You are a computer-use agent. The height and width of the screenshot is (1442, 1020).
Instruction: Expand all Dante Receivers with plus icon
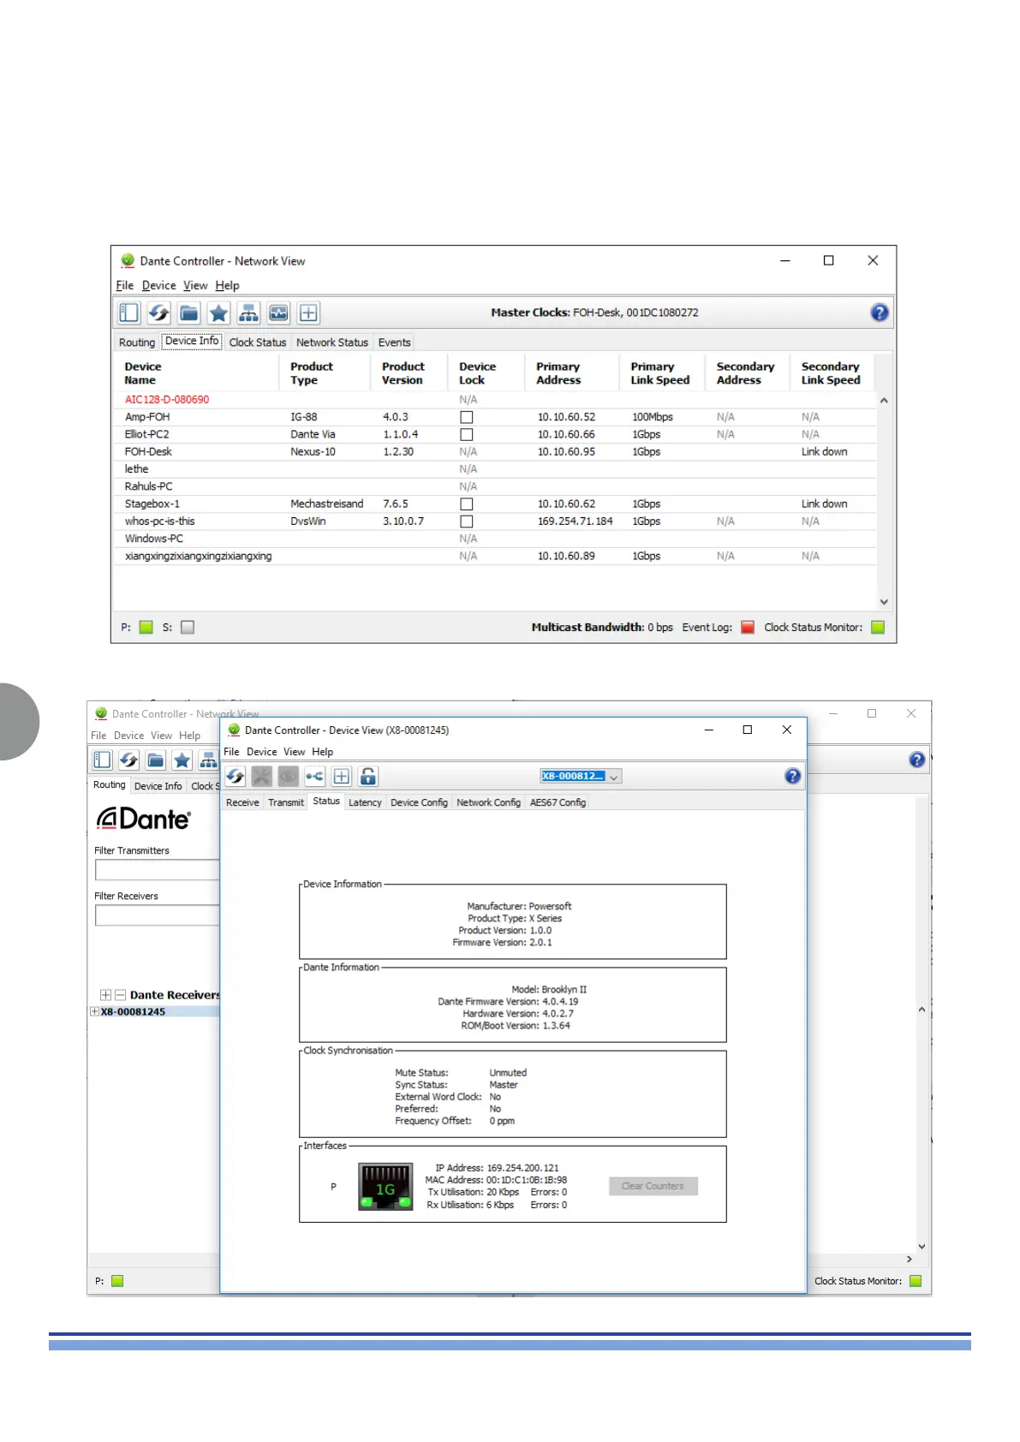click(105, 995)
